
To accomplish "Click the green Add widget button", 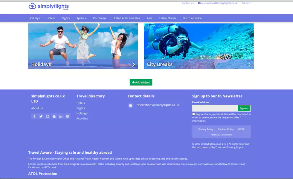I will pos(141,82).
